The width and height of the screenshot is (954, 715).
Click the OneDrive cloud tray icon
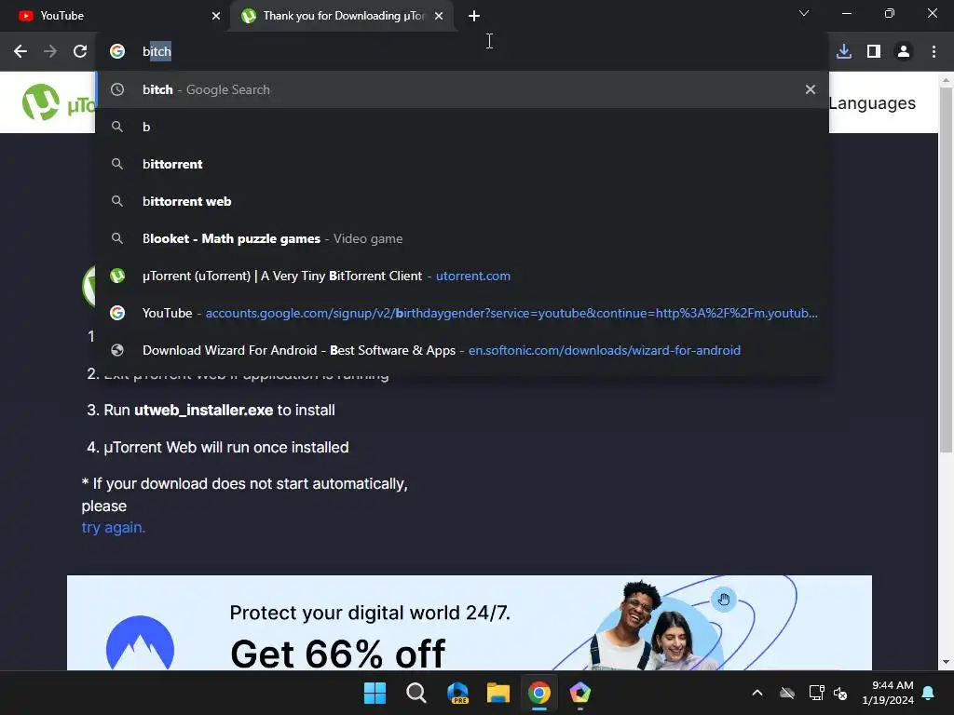[x=787, y=693]
